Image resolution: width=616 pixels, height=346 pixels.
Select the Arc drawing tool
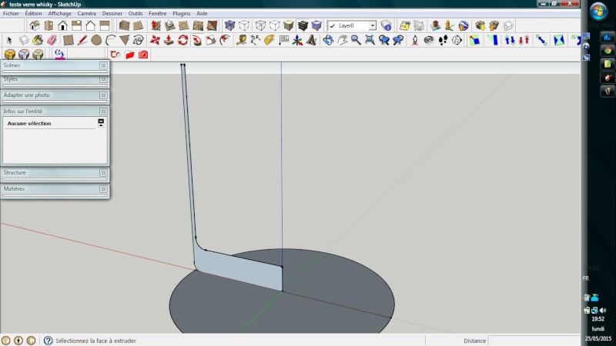click(x=110, y=40)
